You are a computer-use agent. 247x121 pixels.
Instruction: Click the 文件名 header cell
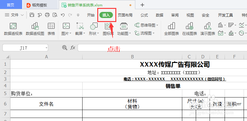pos(46,104)
